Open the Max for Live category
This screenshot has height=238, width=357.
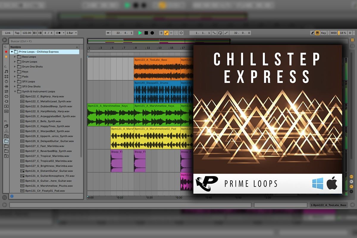[x=6, y=96]
